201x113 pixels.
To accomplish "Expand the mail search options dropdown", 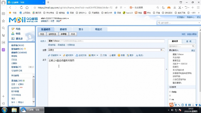I will (199, 23).
